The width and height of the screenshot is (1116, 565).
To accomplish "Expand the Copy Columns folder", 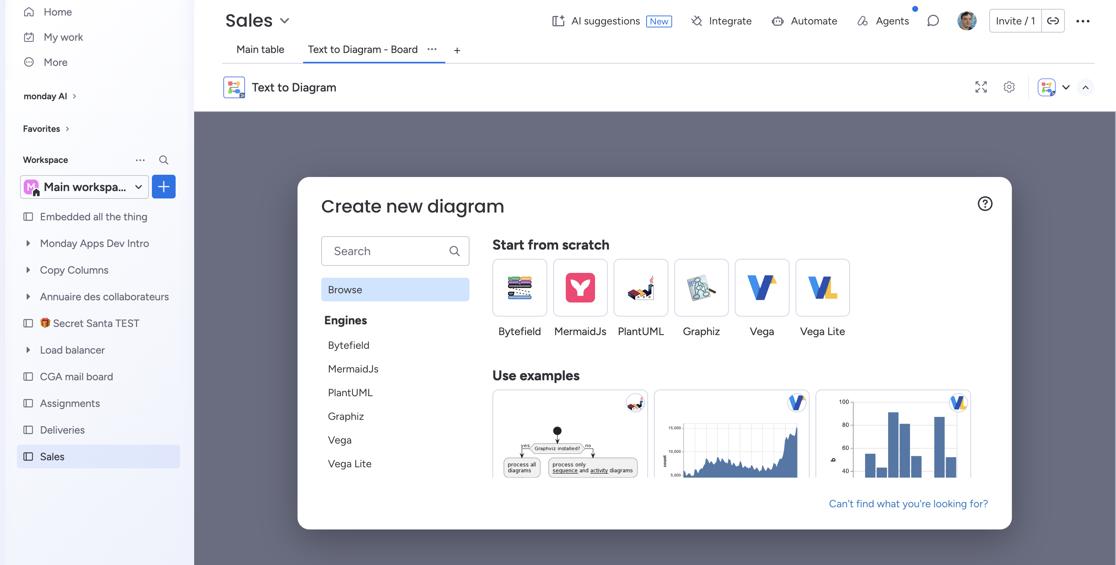I will 28,270.
